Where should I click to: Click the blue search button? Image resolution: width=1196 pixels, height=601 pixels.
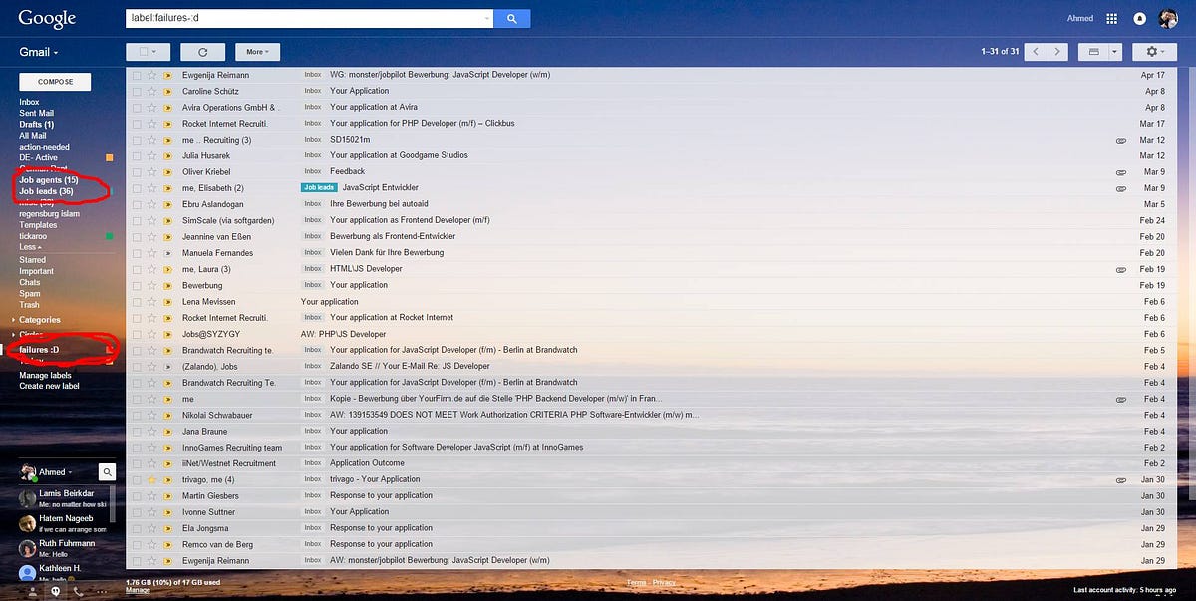(x=512, y=18)
